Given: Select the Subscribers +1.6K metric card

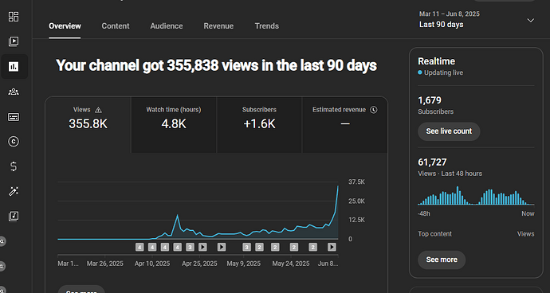Looking at the screenshot, I should (x=259, y=125).
